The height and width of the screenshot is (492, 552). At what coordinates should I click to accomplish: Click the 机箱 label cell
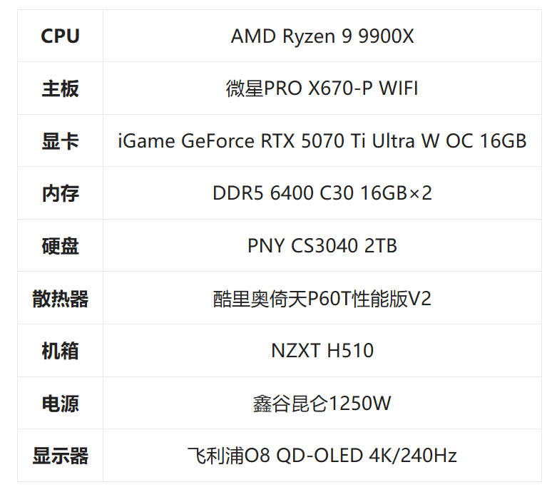(x=60, y=351)
